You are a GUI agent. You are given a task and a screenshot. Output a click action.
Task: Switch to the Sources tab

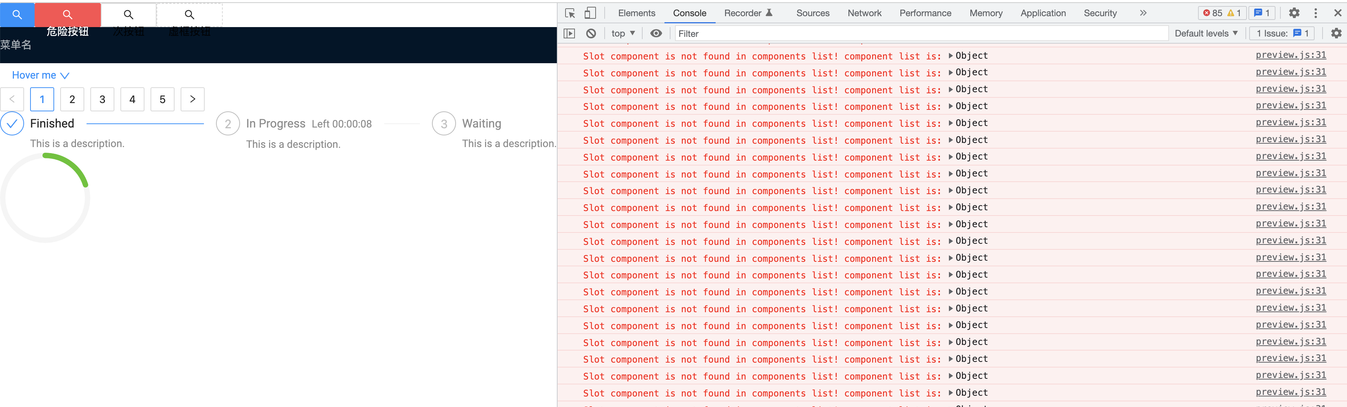pos(813,12)
